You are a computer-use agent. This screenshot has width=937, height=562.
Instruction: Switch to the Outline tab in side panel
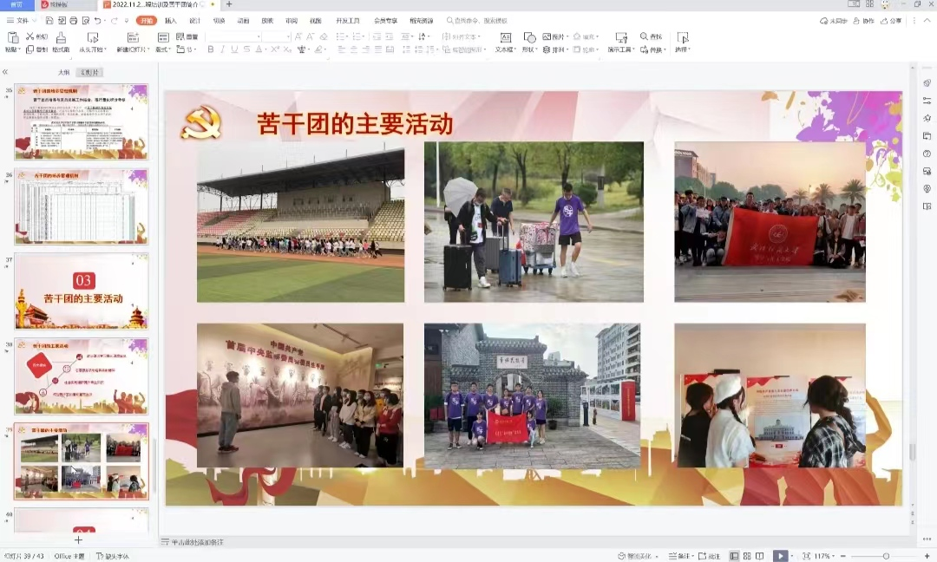tap(63, 72)
